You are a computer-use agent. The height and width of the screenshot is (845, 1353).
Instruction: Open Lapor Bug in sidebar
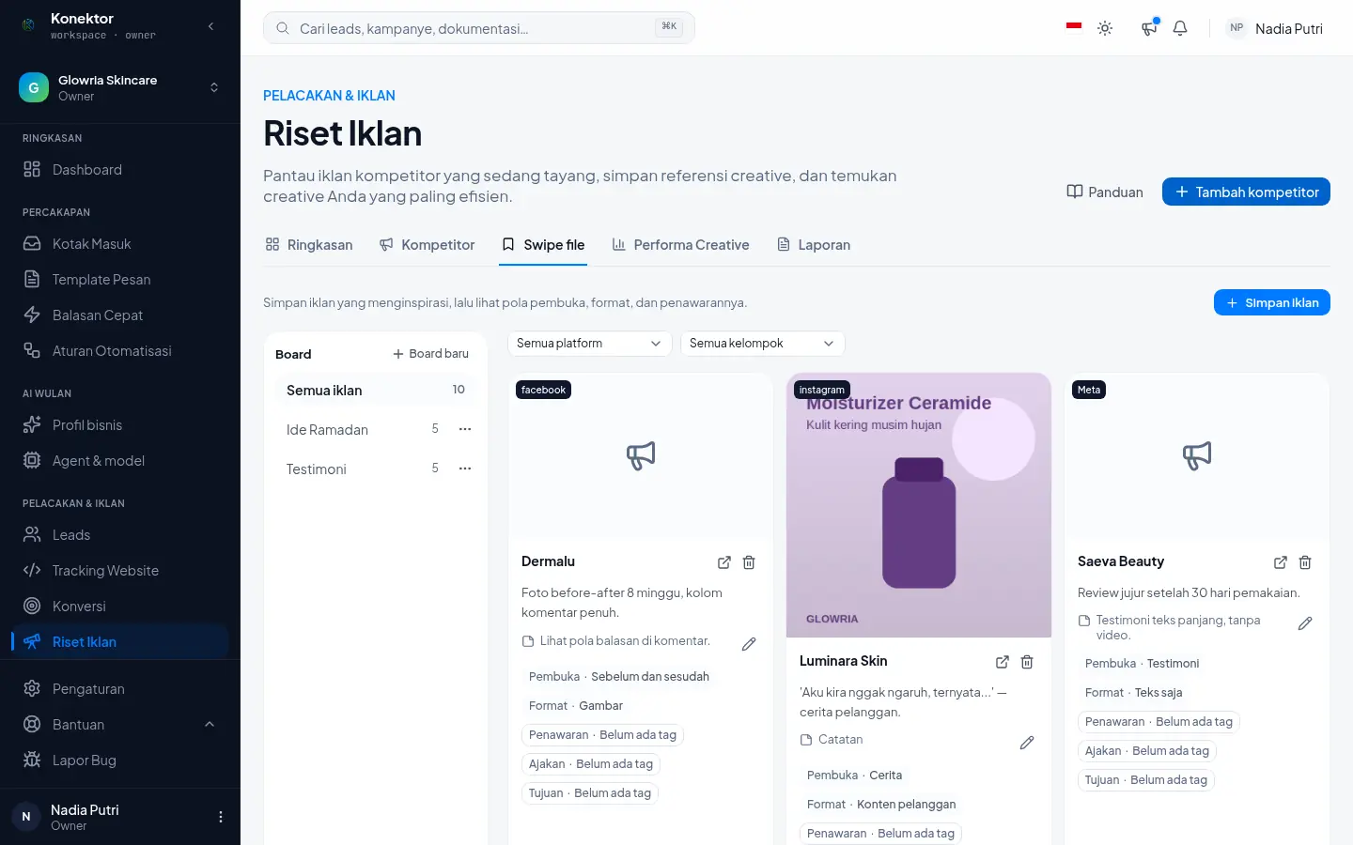[x=120, y=760]
